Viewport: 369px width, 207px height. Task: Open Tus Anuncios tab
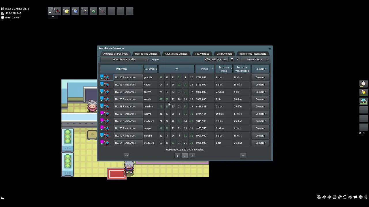pyautogui.click(x=202, y=54)
